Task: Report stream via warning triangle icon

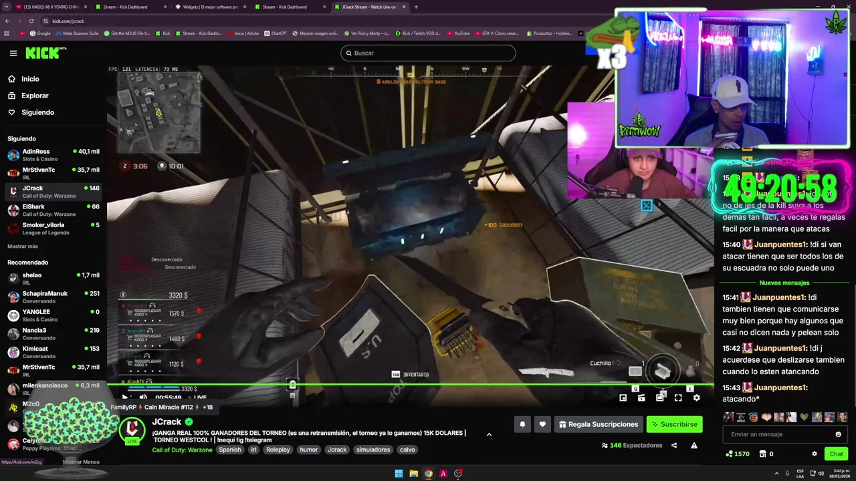Action: point(694,446)
